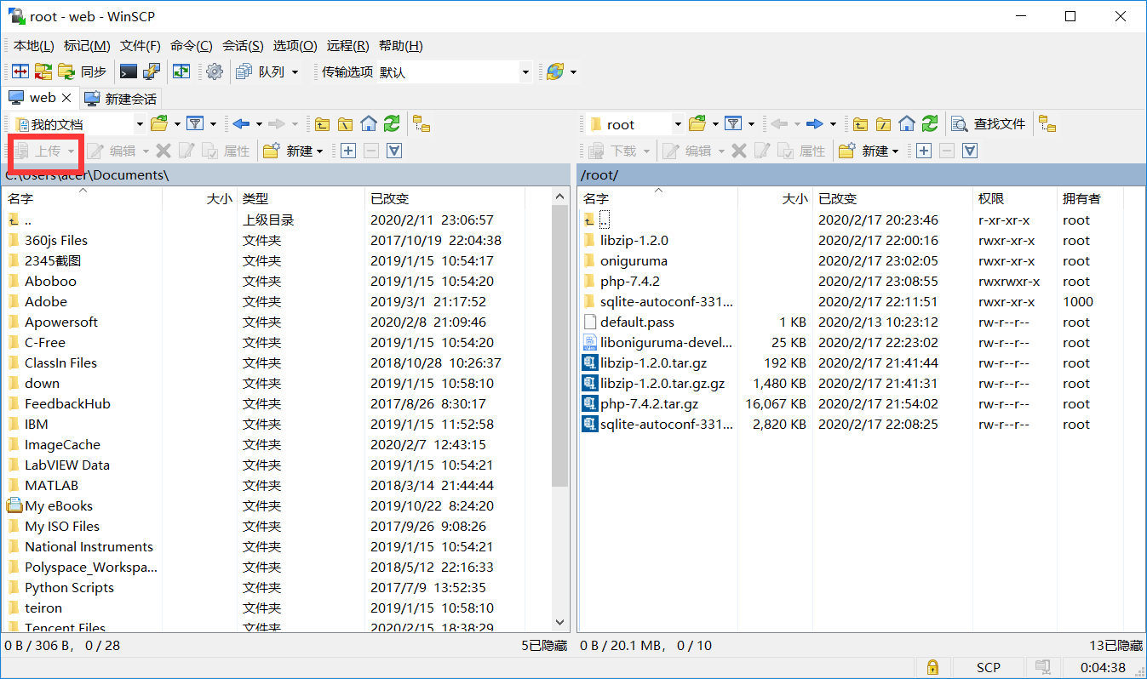Image resolution: width=1147 pixels, height=679 pixels.
Task: Go to parent directory in remote panel
Action: pyautogui.click(x=860, y=124)
